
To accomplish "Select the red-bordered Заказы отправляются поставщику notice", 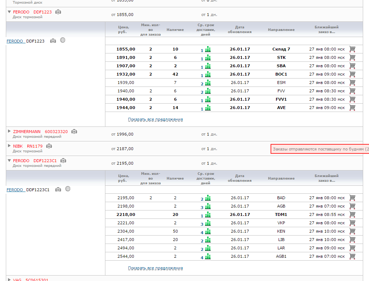I will (320, 149).
